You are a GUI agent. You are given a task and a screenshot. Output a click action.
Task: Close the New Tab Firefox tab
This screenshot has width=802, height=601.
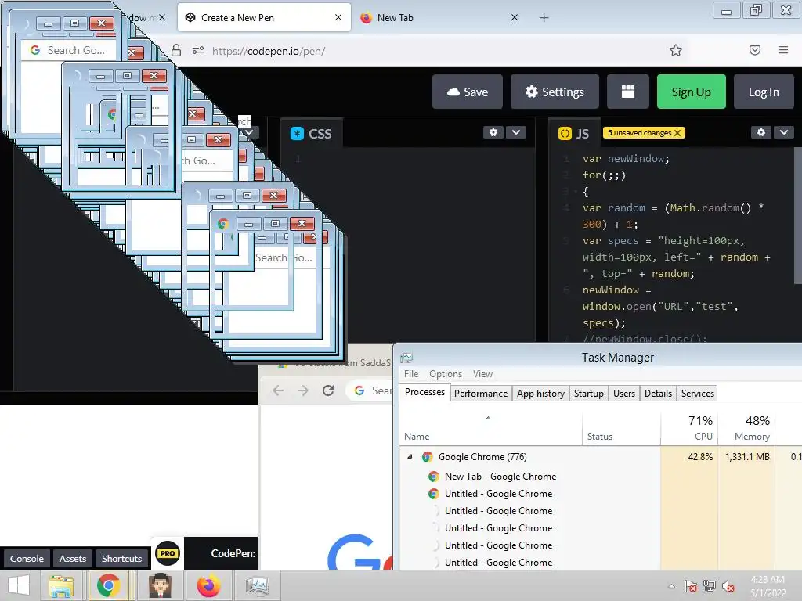coord(515,17)
